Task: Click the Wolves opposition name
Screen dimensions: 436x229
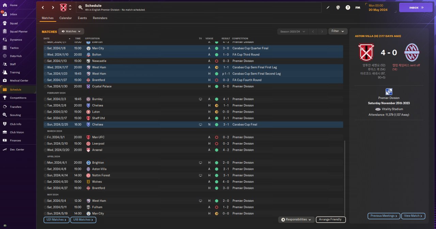Action: [97, 182]
